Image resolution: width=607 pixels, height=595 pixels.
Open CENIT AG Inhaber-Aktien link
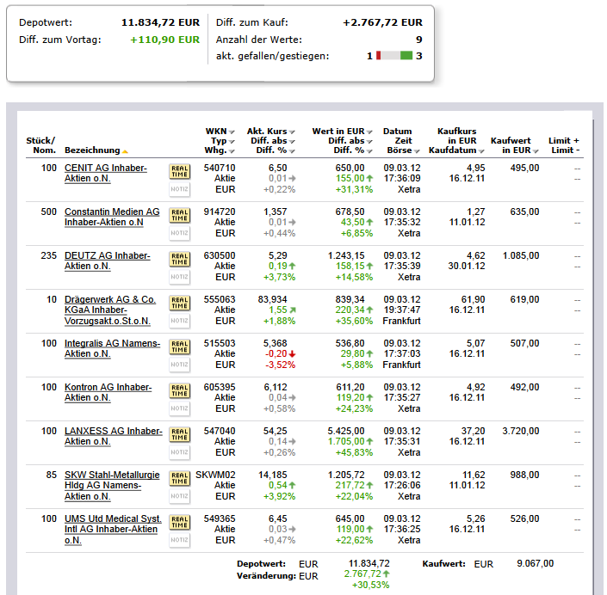click(106, 173)
